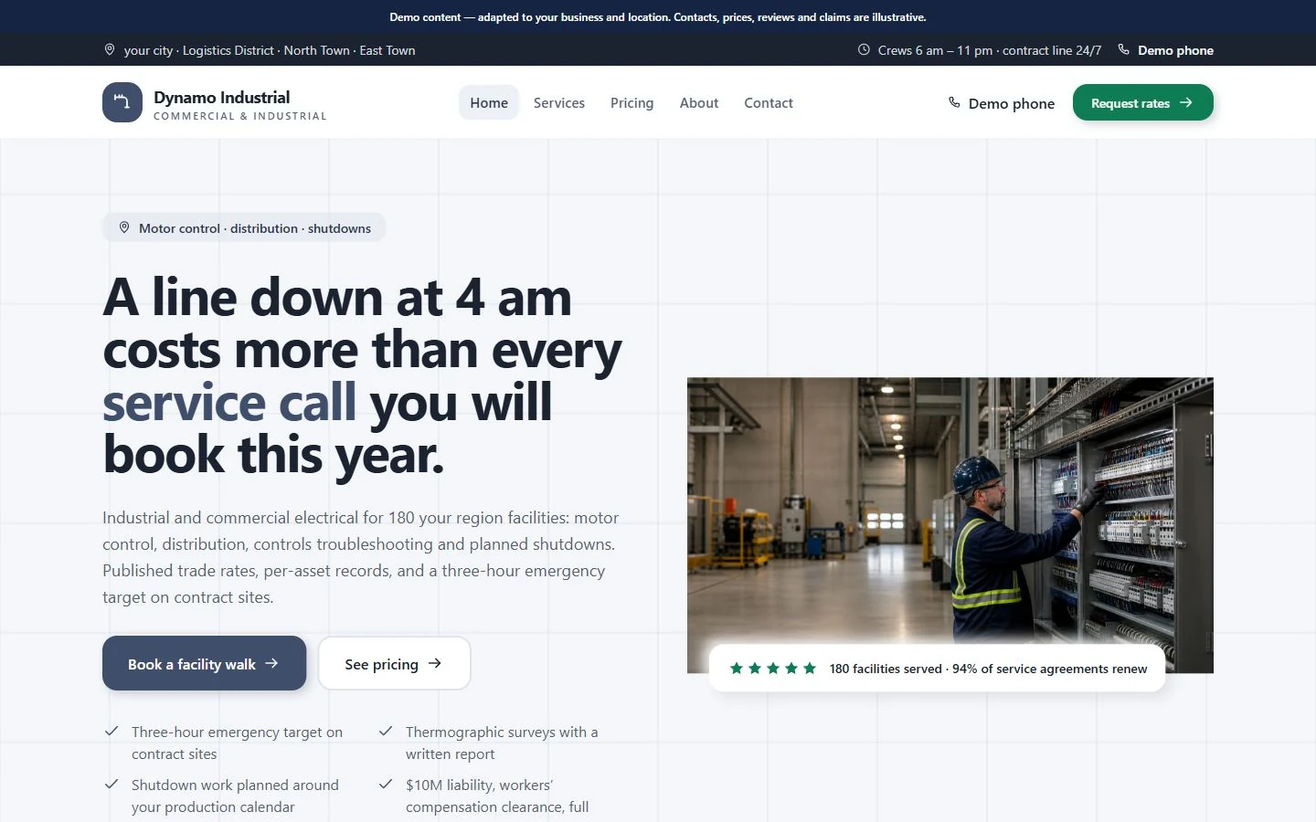Click the Request rates button
The width and height of the screenshot is (1316, 822).
[1143, 102]
